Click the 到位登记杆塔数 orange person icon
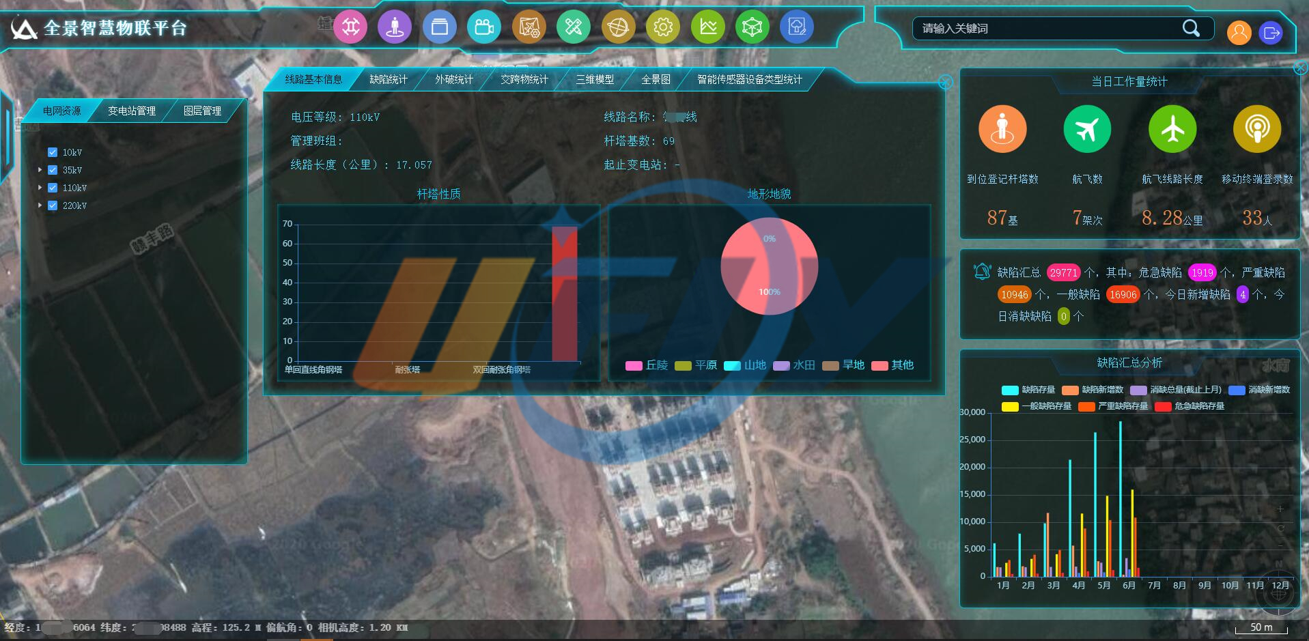Viewport: 1309px width, 641px height. (x=1002, y=129)
